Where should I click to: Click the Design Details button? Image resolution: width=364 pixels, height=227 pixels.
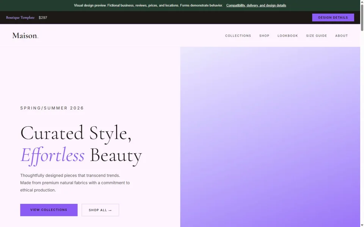tap(333, 17)
